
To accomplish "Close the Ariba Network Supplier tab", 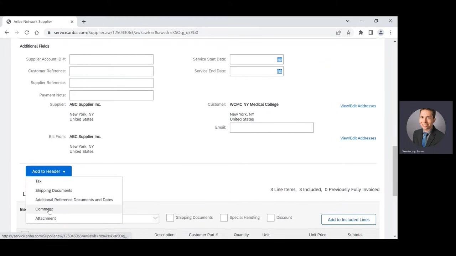I will click(72, 21).
